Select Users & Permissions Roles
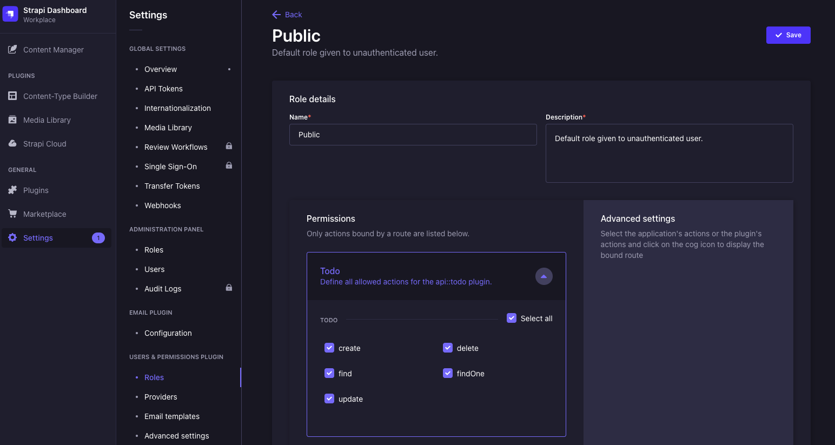The height and width of the screenshot is (445, 835). tap(154, 377)
